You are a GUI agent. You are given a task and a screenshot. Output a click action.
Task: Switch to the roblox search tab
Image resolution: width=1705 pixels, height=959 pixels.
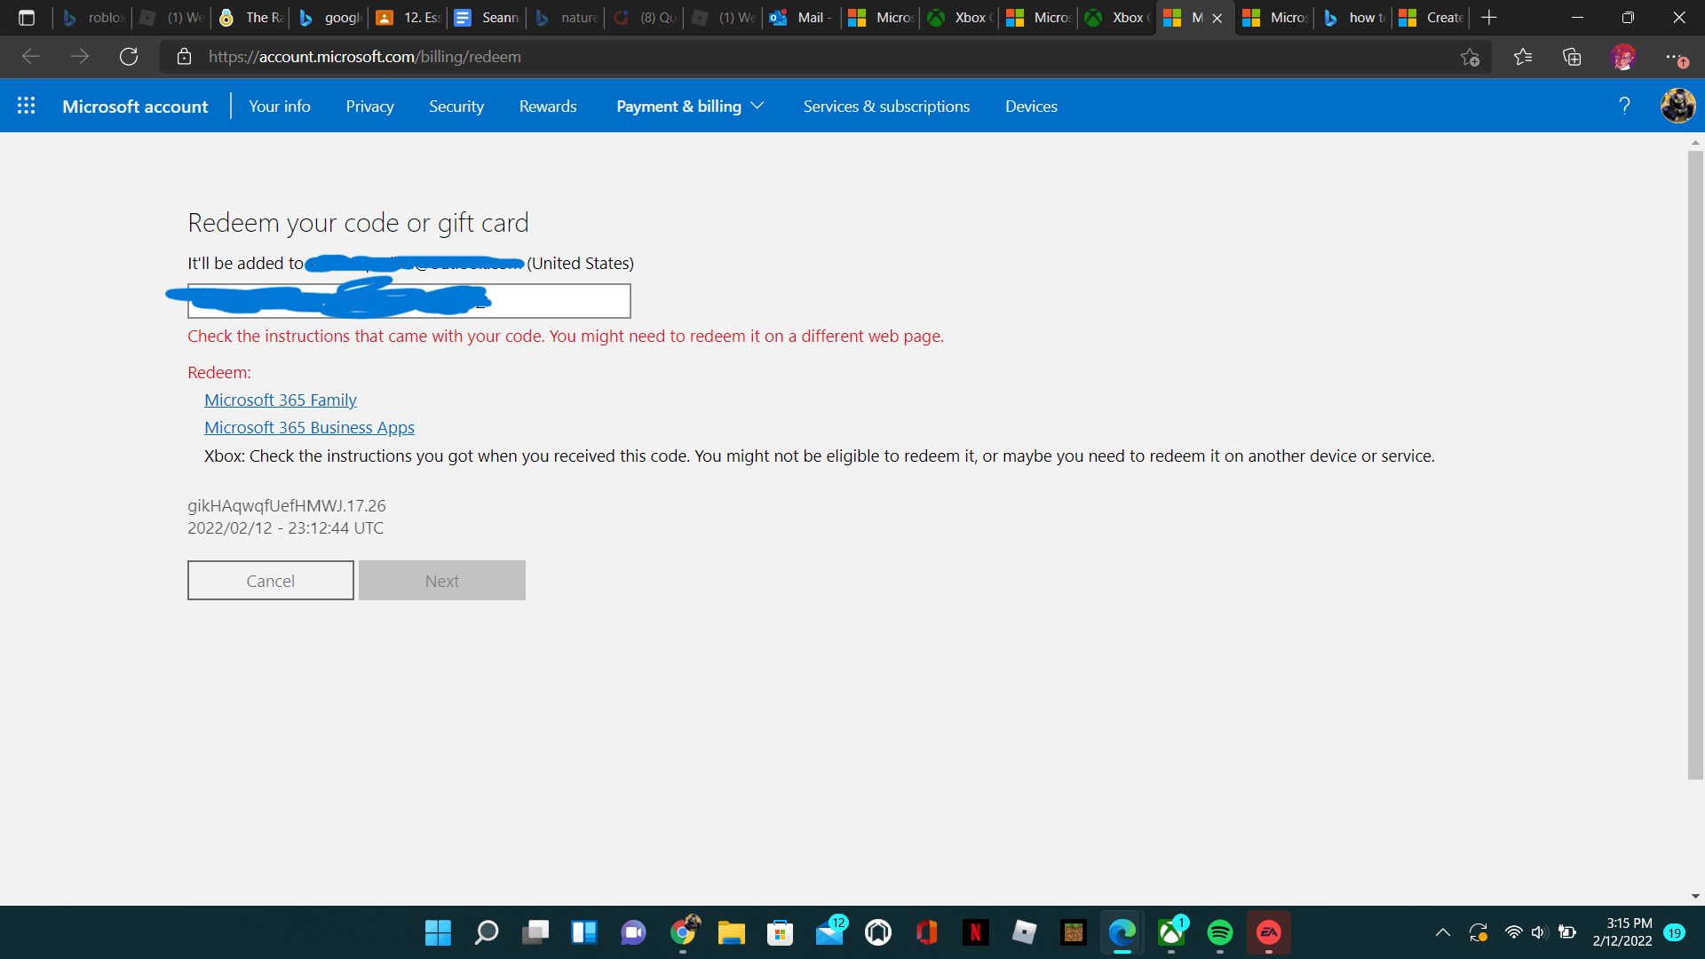93,18
